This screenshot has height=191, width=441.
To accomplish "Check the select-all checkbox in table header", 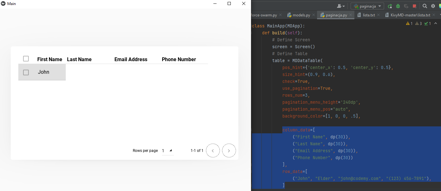I will pyautogui.click(x=26, y=59).
